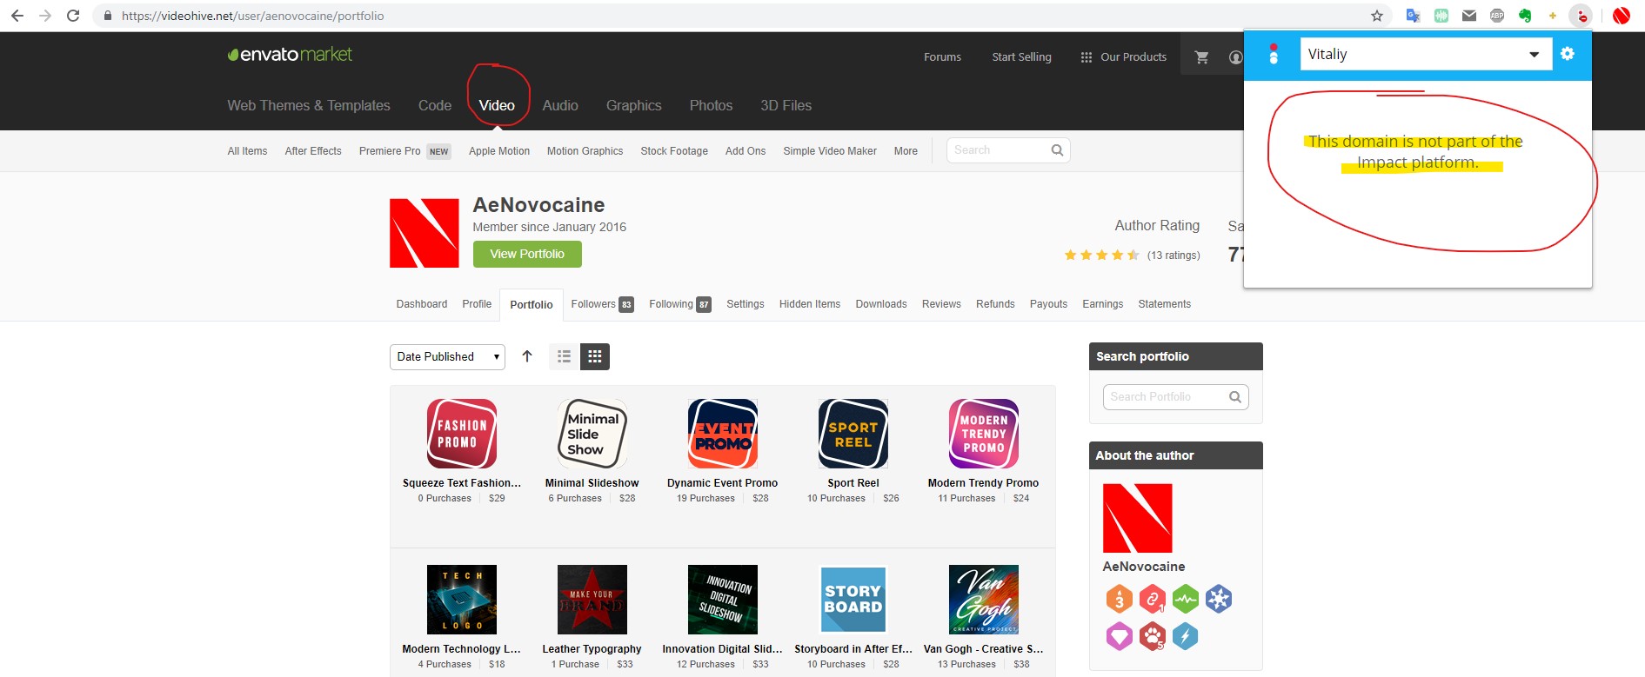Switch to grid view layout
This screenshot has width=1645, height=677.
595,356
